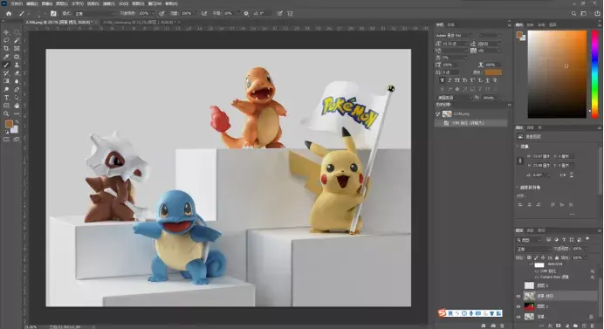Viewport: 604px width, 329px height.
Task: Open the layer blend mode dropdown
Action: click(x=533, y=250)
